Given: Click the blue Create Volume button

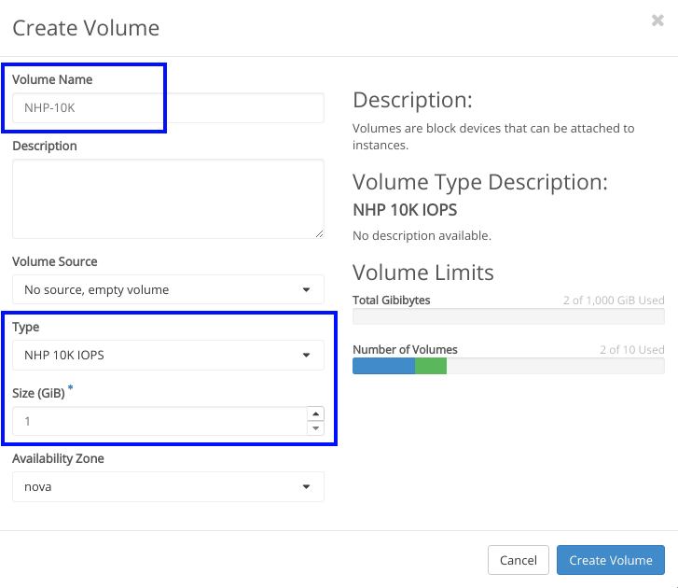Looking at the screenshot, I should click(x=610, y=560).
